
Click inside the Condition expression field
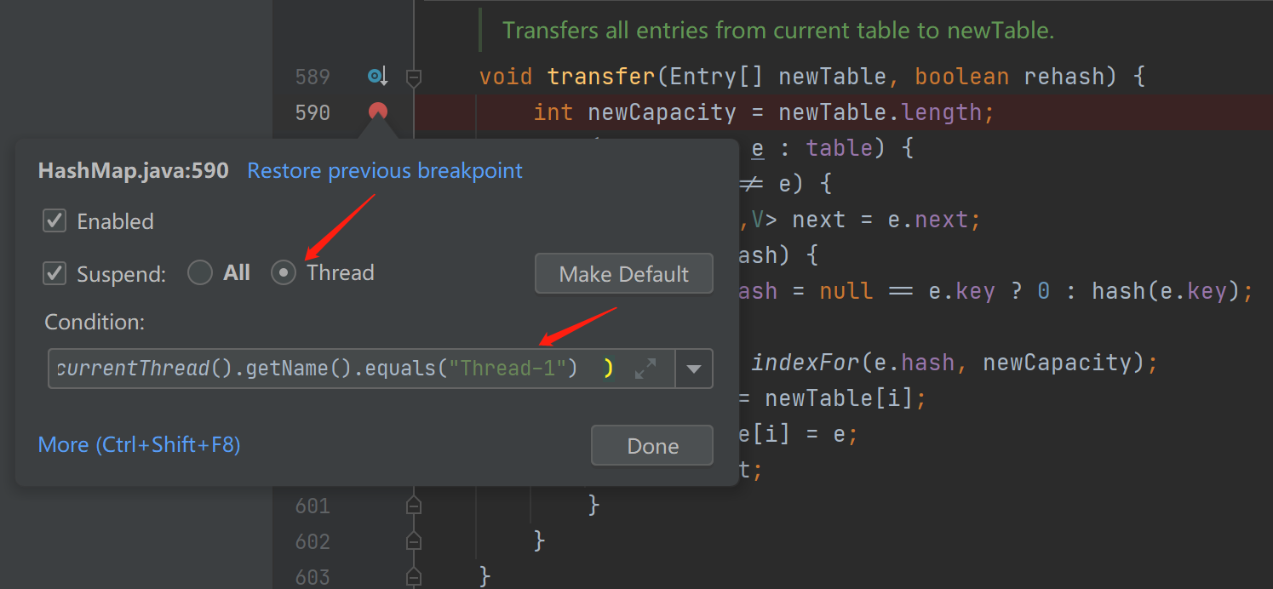[x=341, y=369]
